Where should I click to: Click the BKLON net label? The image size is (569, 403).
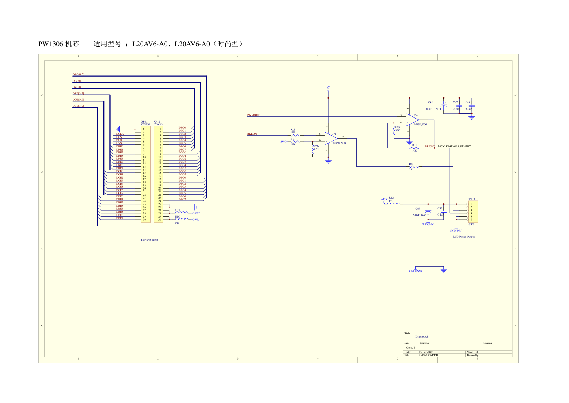pyautogui.click(x=252, y=134)
